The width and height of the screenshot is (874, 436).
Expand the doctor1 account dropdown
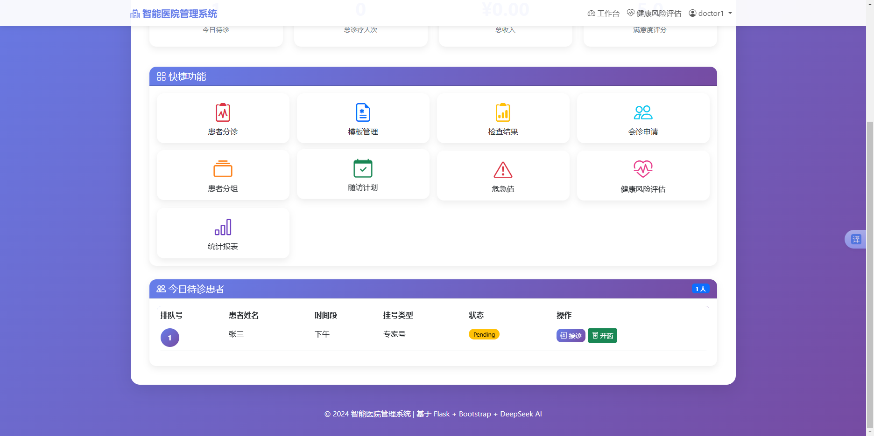[730, 13]
